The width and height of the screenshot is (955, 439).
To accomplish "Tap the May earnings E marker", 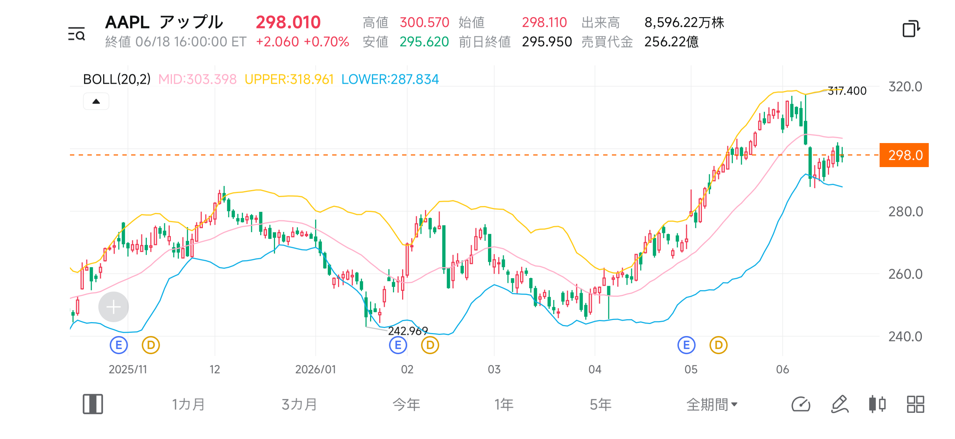I will pyautogui.click(x=687, y=345).
